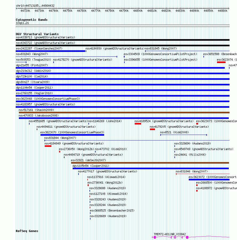The width and height of the screenshot is (237, 240).
Task: Open nsv1146269 (John2014) variant
Action: pos(105,121)
